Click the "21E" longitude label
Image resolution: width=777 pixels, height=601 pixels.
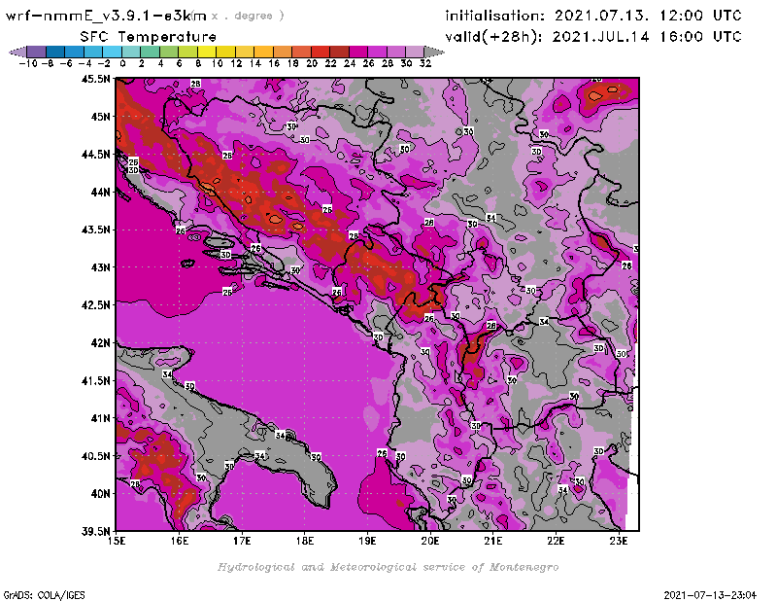point(493,541)
